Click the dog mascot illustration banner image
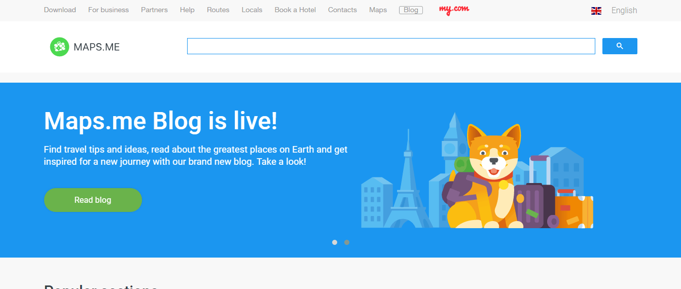The height and width of the screenshot is (289, 681). pos(477,170)
